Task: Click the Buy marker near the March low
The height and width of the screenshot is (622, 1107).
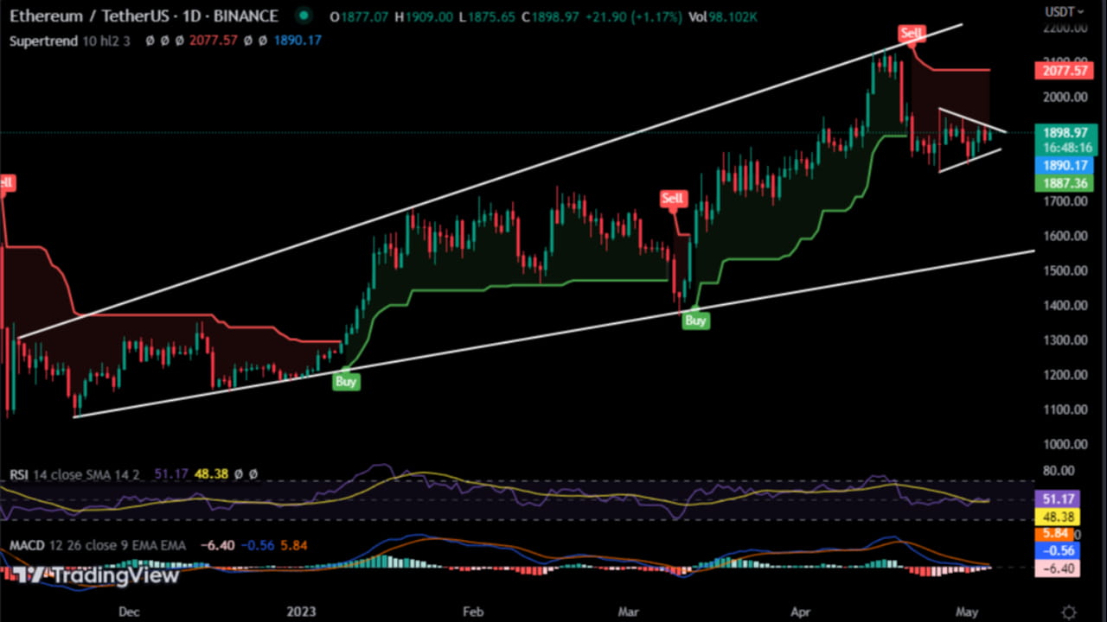Action: [696, 321]
